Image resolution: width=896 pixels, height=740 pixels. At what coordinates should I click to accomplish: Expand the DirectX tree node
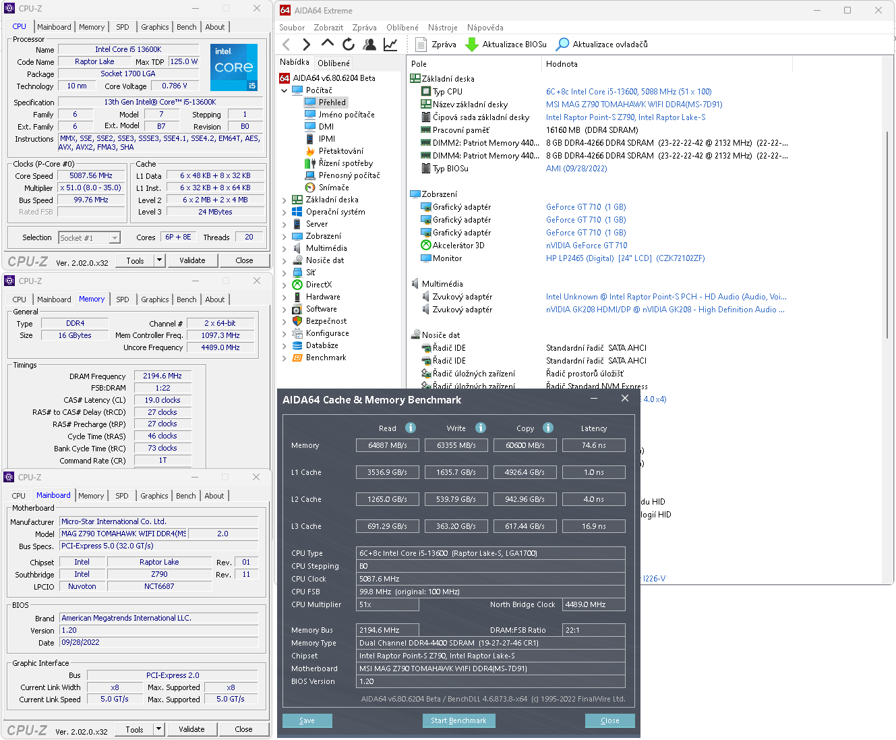285,285
